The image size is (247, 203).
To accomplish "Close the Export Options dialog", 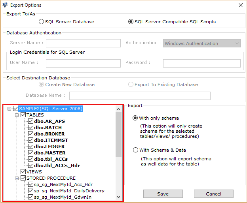I will [241, 5].
